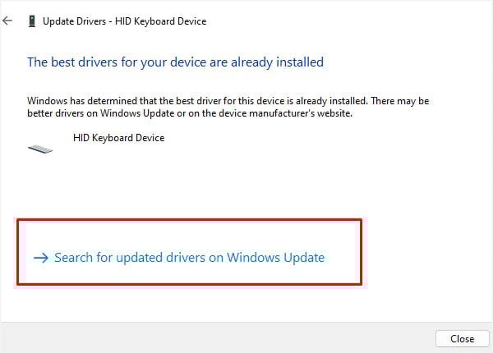Click the words 'Update Drivers' in the title

74,21
